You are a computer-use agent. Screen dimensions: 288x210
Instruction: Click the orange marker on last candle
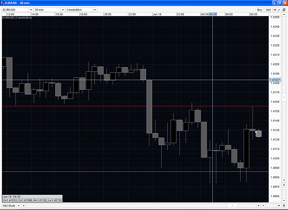click(256, 132)
